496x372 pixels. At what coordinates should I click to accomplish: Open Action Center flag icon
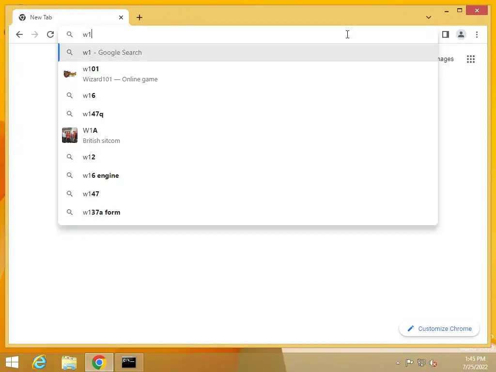[409, 363]
